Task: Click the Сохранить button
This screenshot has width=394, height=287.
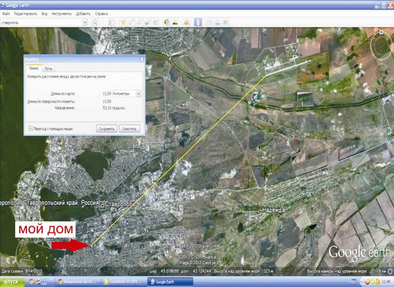Action: pyautogui.click(x=107, y=128)
